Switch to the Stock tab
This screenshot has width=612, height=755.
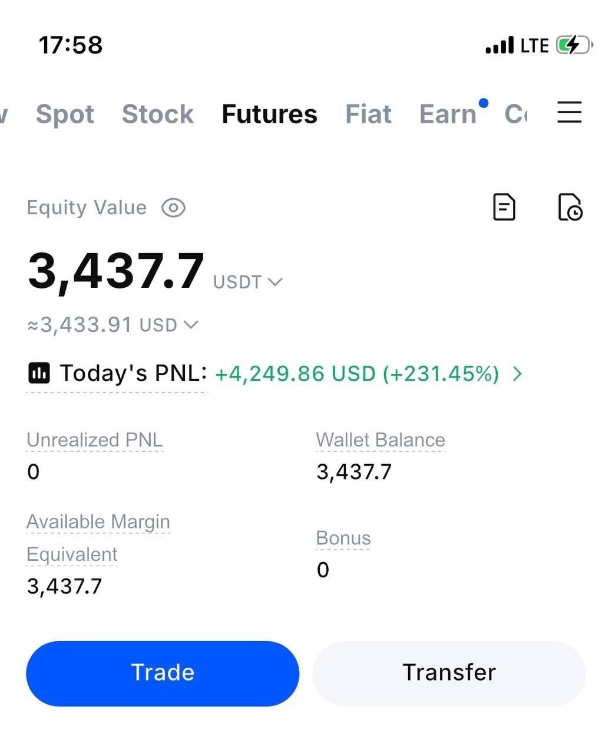[158, 114]
